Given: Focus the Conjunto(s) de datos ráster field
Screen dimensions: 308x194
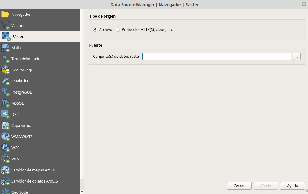Looking at the screenshot, I should click(216, 57).
